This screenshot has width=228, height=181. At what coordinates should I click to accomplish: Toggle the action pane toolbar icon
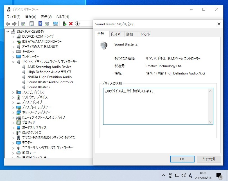47,24
